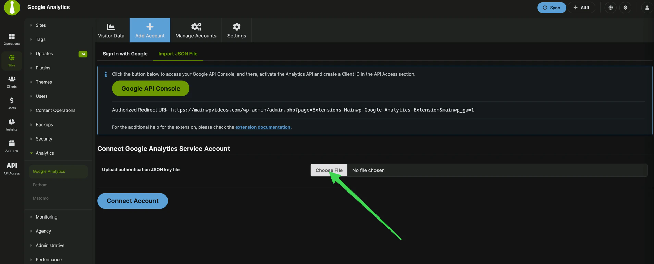Switch to the Visitor Data tab
The image size is (654, 264).
[111, 30]
